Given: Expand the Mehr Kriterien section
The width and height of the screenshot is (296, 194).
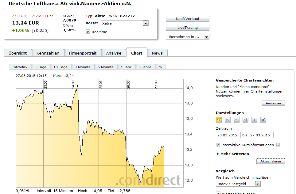Looking at the screenshot, I should point(218,154).
